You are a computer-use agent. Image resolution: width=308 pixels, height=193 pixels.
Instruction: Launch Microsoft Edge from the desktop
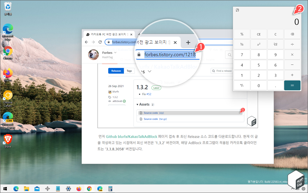pos(8,32)
